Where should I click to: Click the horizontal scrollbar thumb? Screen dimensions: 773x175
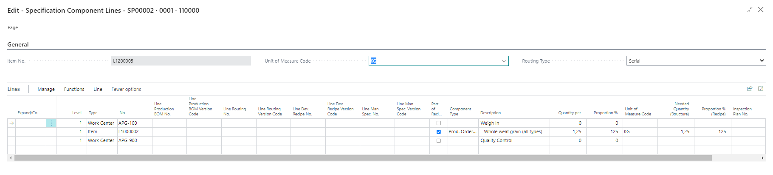tap(363, 158)
